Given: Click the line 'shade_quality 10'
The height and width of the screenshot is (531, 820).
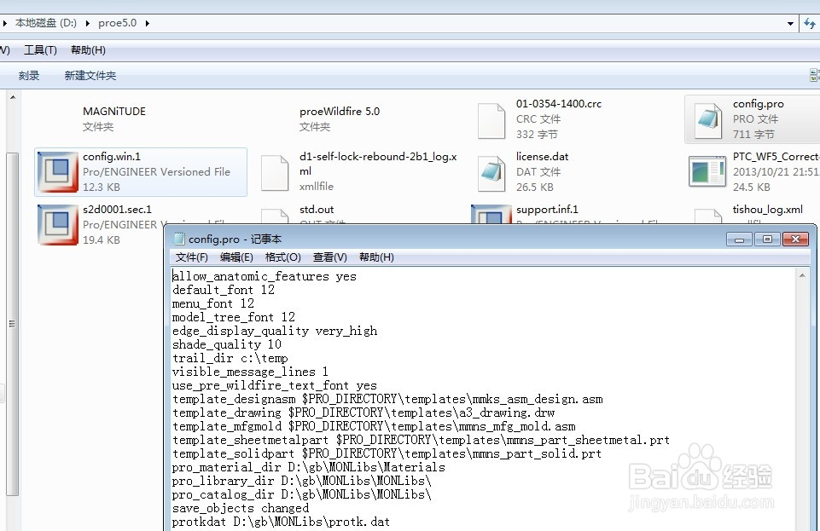Looking at the screenshot, I should [226, 344].
